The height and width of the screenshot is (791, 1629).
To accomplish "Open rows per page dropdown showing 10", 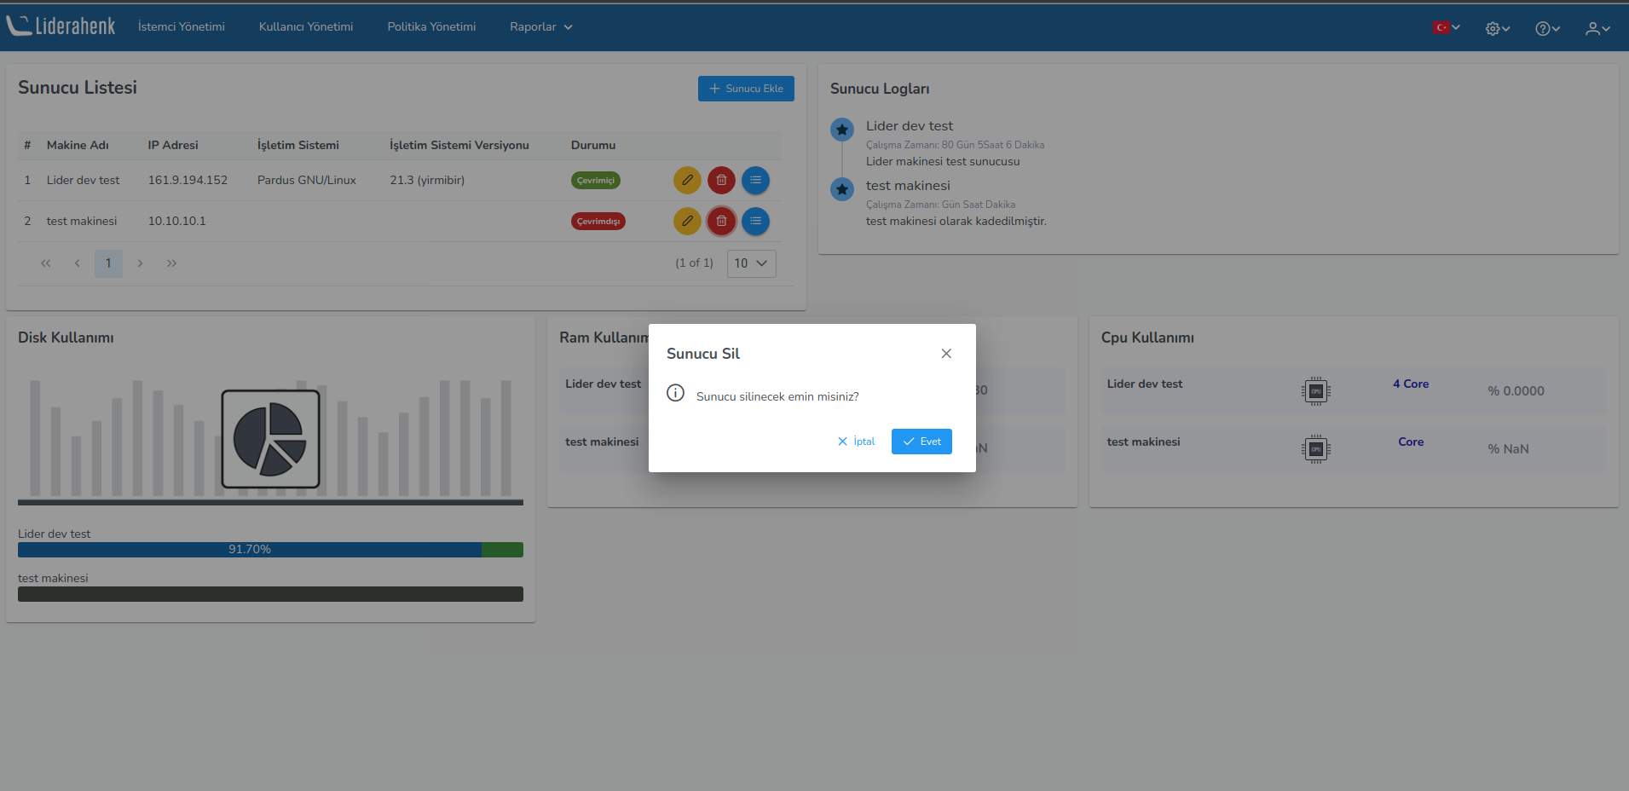I will [751, 263].
